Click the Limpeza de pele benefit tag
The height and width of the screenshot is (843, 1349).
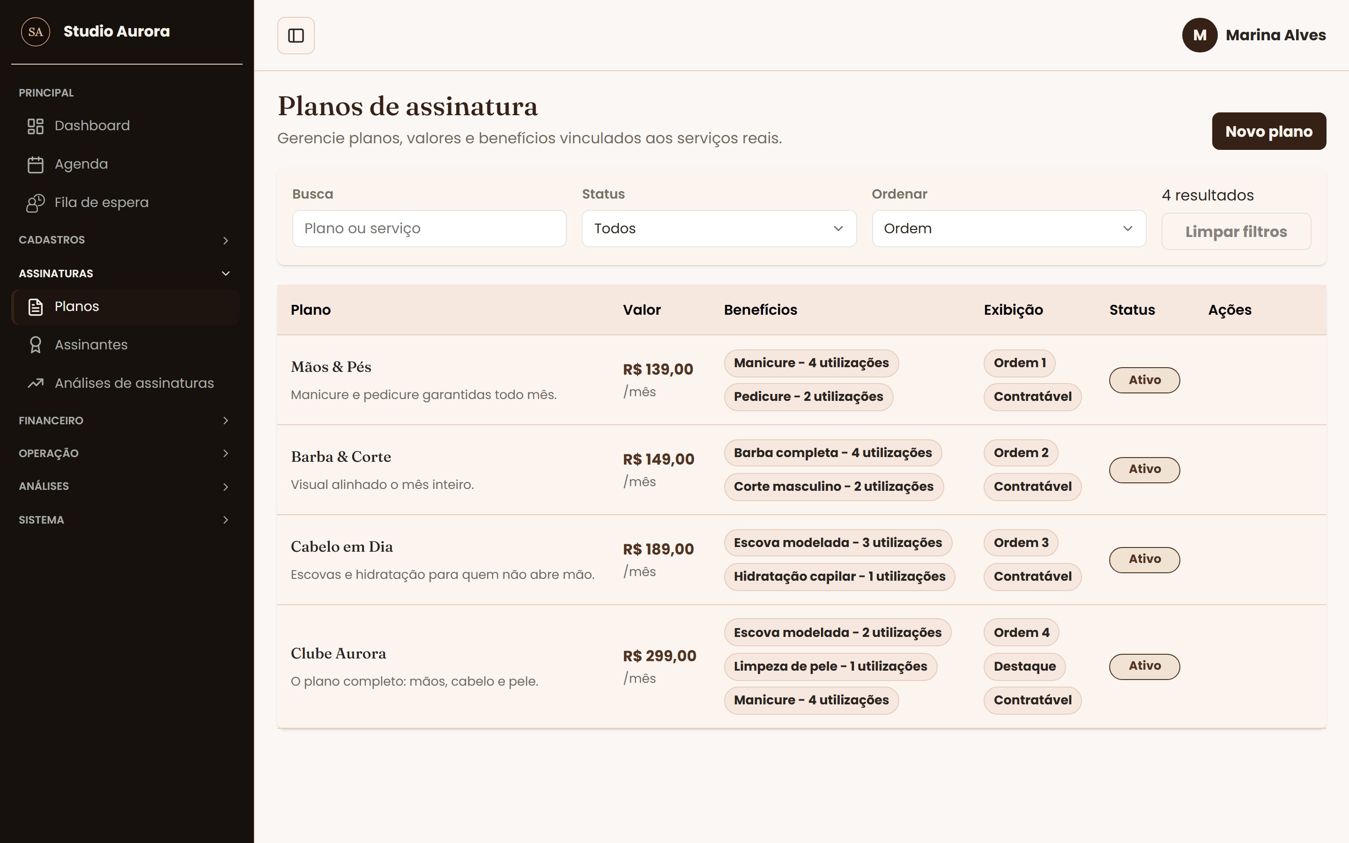(830, 666)
